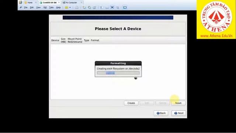Screen dimensions: 236x133
Task: Open the File menu
Action: [x=26, y=7]
